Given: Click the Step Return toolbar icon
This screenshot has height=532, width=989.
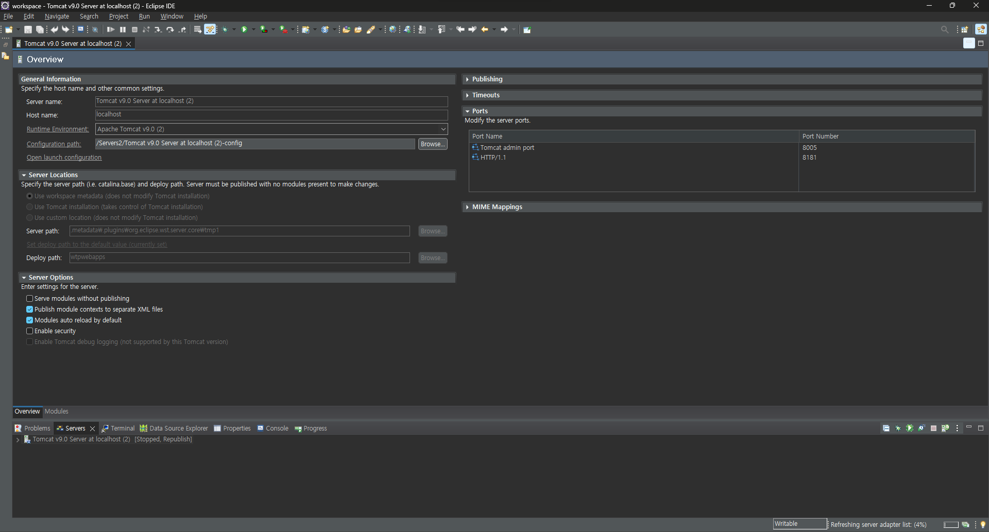Looking at the screenshot, I should pos(182,29).
